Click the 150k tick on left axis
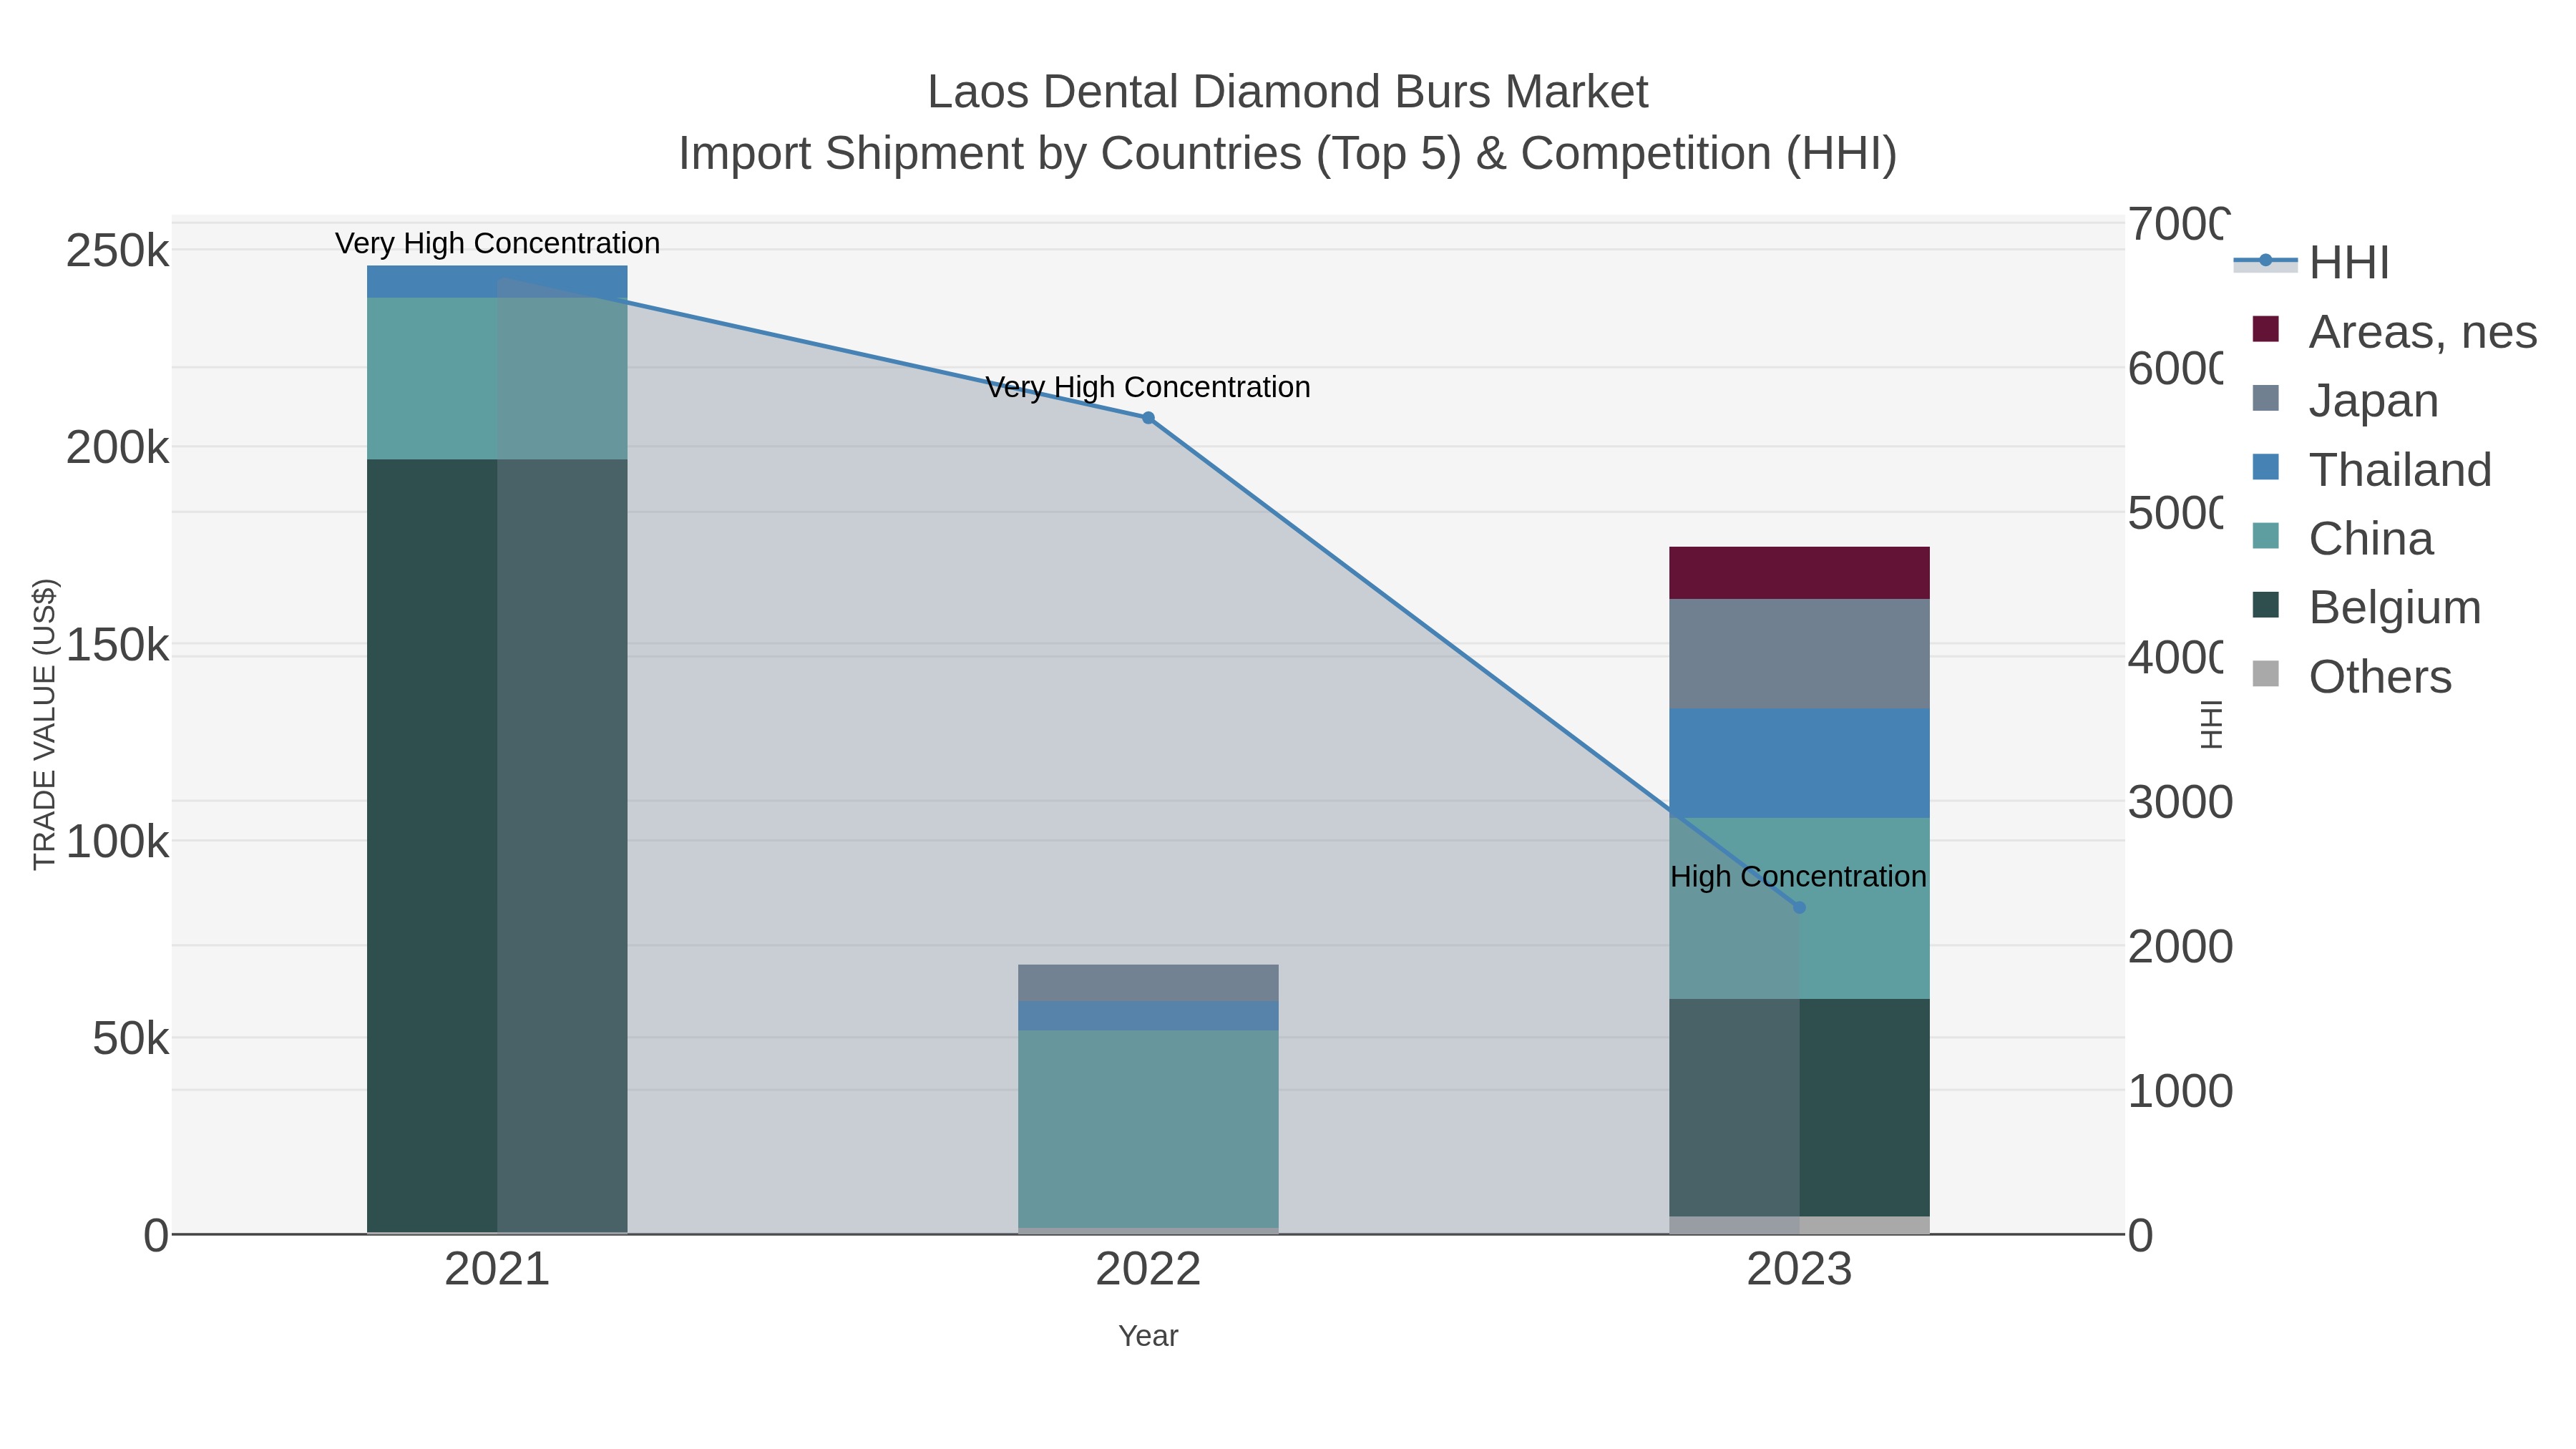Screen dimensions: 2576x1449 pos(117,645)
